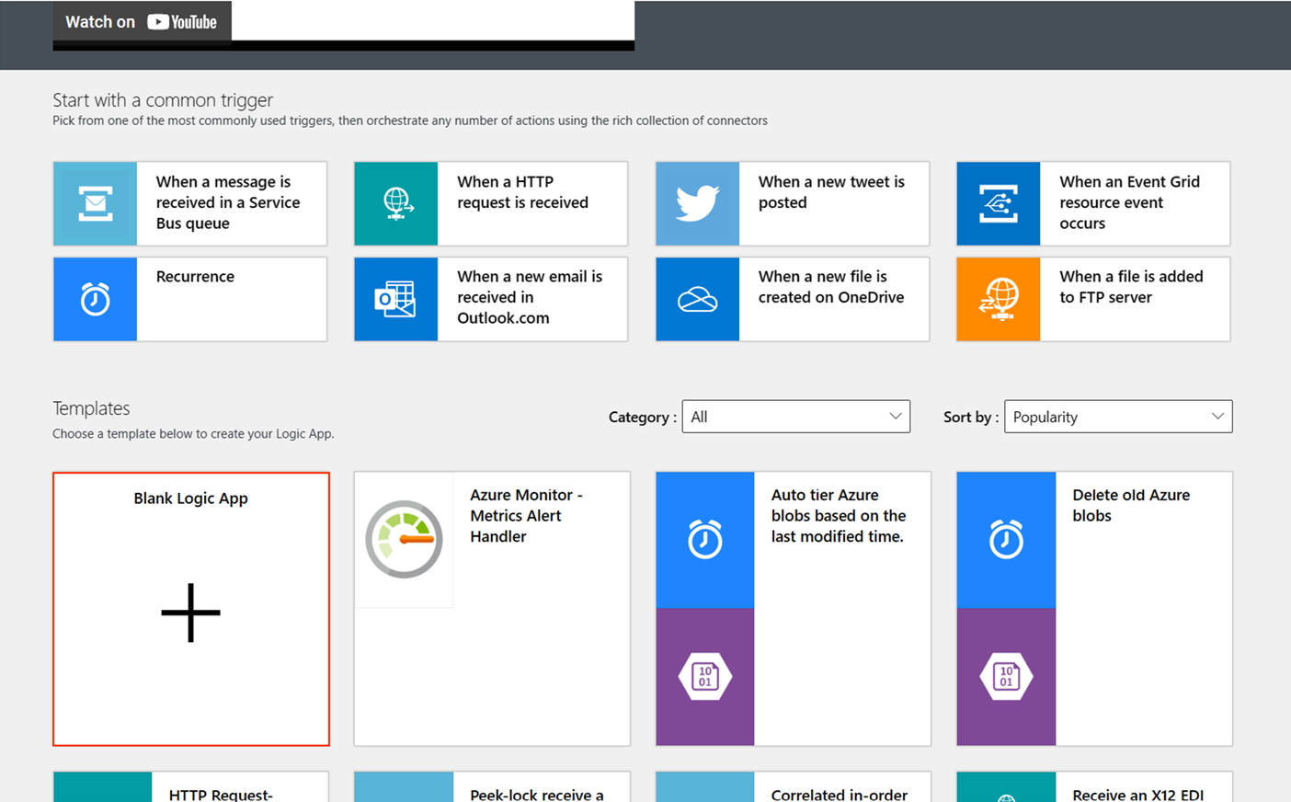Click the Twitter bird icon

click(698, 203)
